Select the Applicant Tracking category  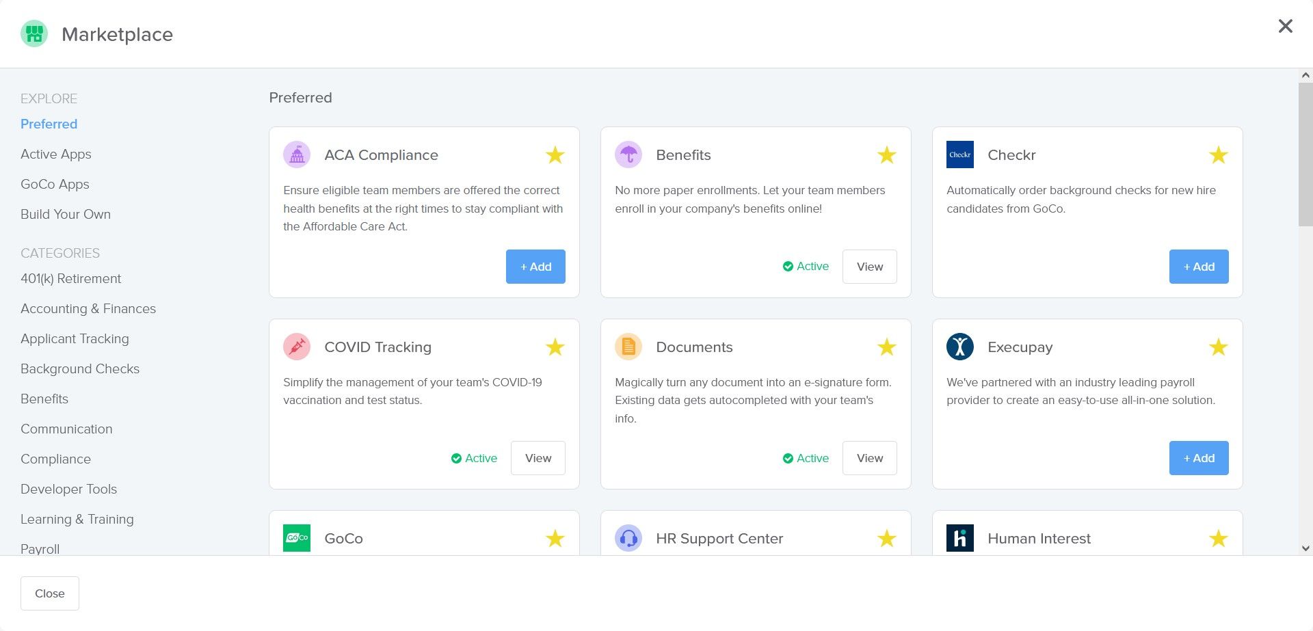[75, 338]
